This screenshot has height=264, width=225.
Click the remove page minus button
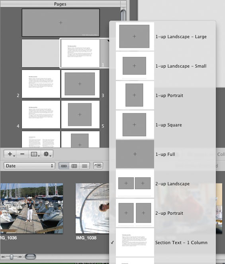coord(22,154)
